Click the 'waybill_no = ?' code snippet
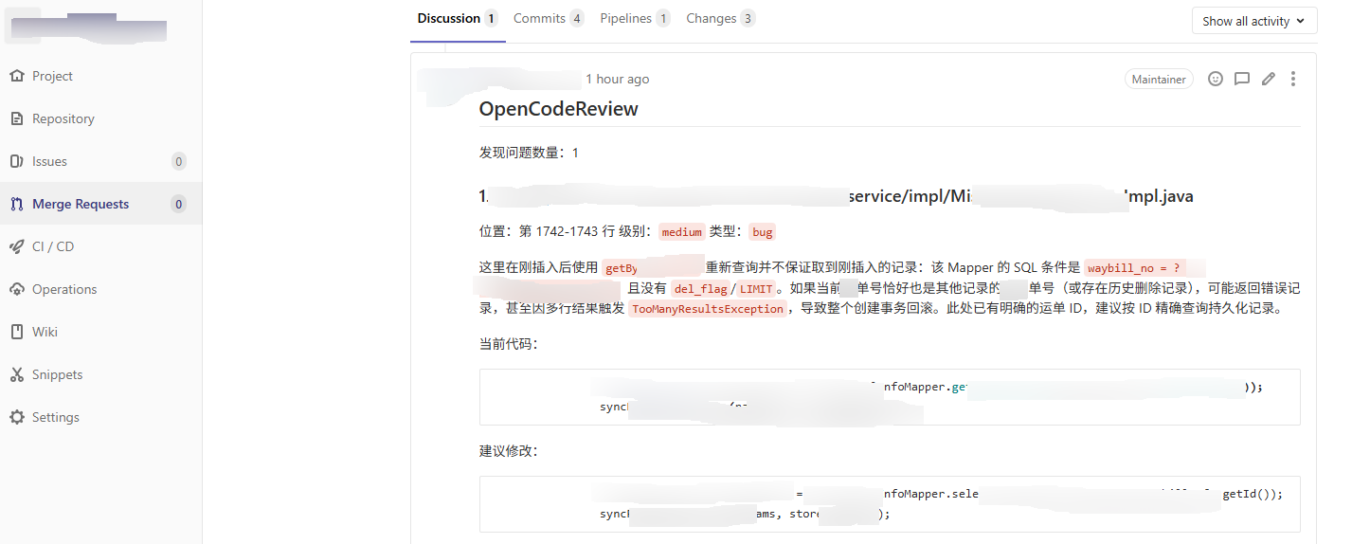Screen dimensions: 1370x544 tap(1134, 267)
